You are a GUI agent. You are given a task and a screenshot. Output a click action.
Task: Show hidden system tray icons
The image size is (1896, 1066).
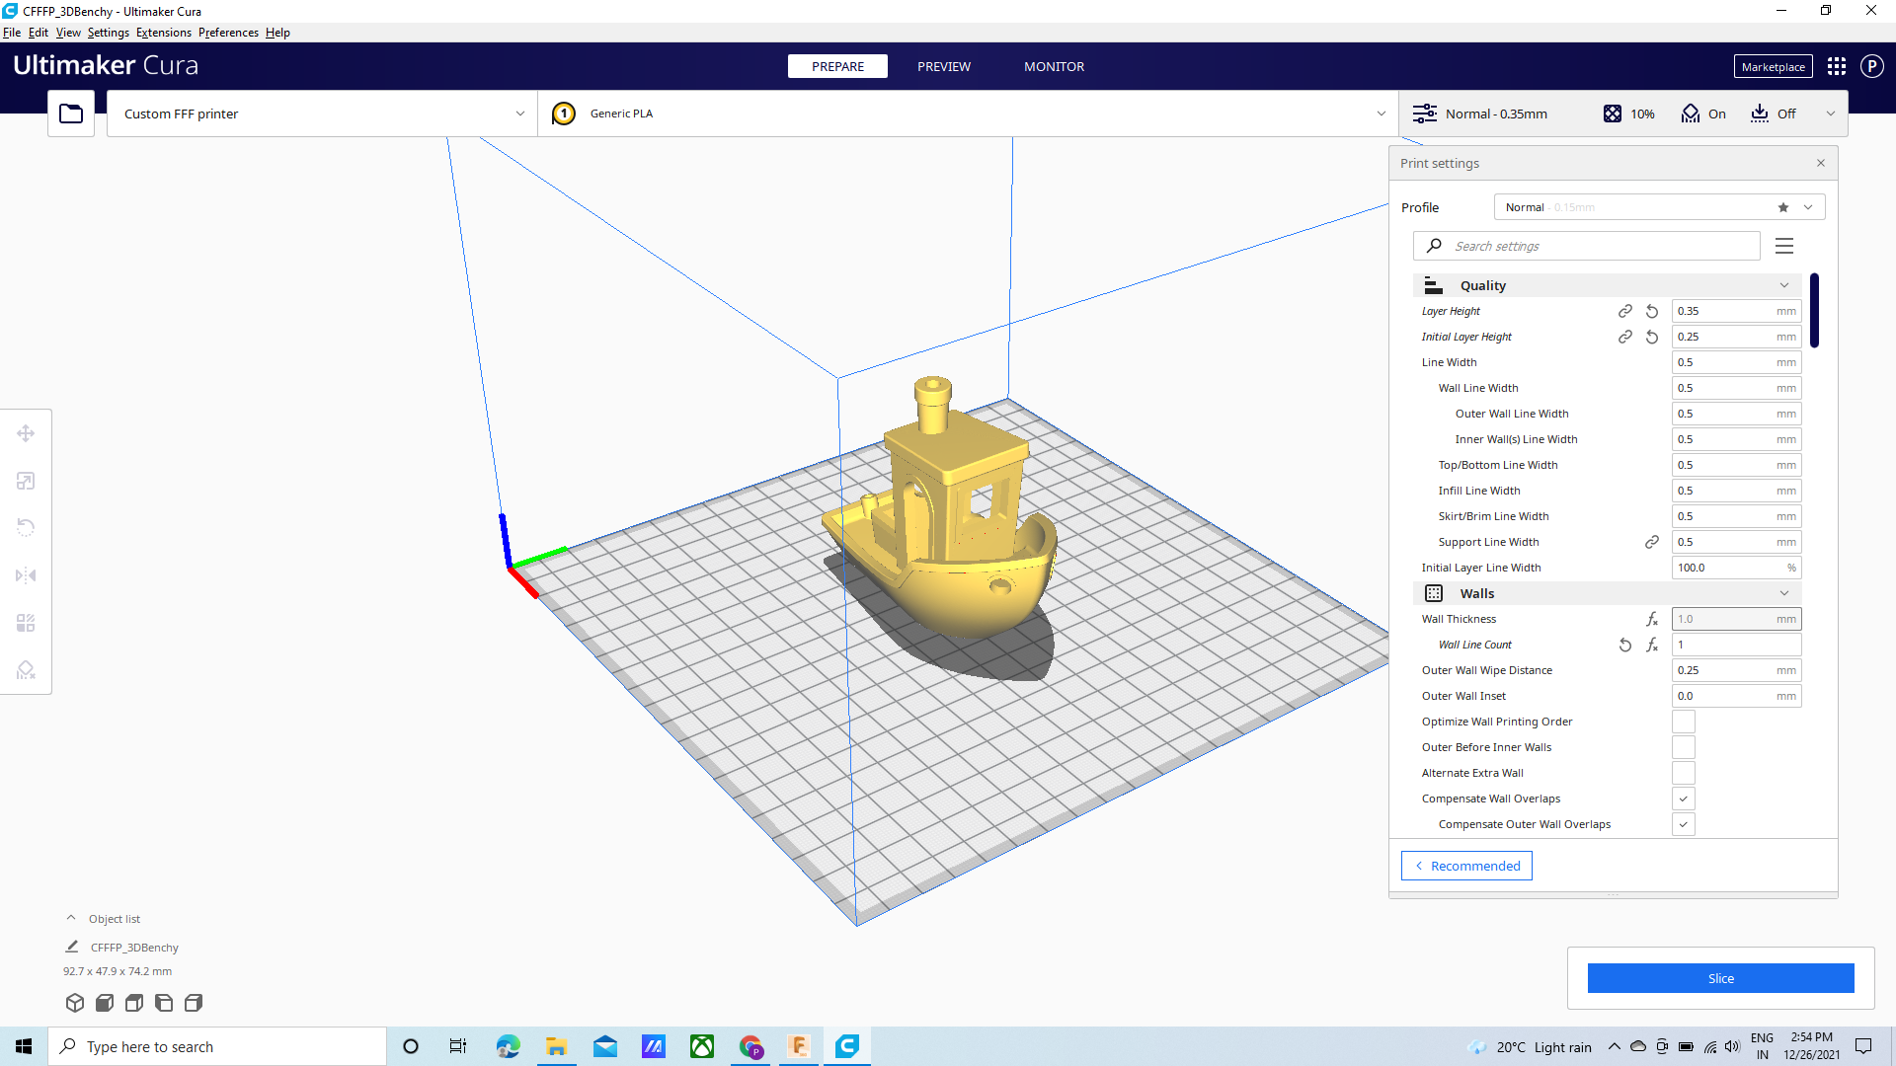[1614, 1046]
